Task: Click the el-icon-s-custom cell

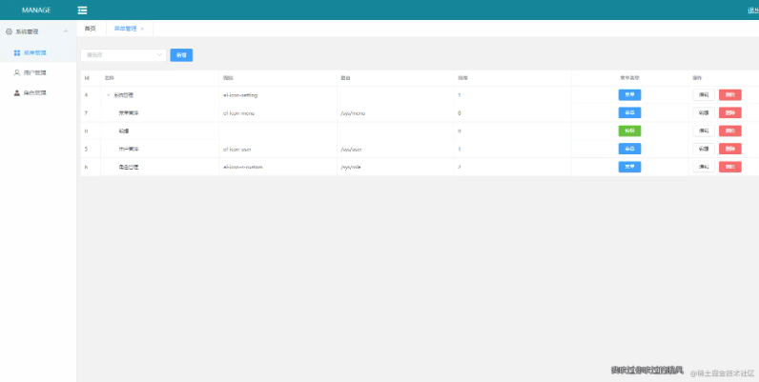Action: click(243, 168)
